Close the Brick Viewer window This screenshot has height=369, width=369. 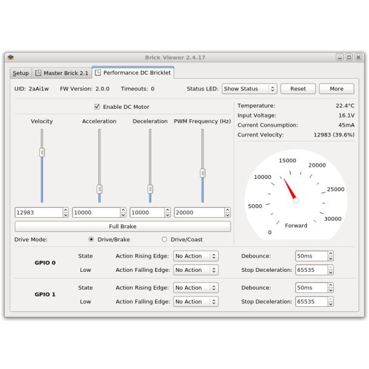[x=358, y=57]
